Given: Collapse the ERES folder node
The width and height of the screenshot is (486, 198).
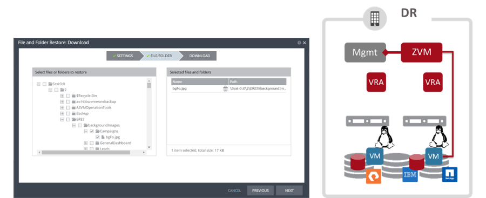Looking at the screenshot, I should coord(62,119).
